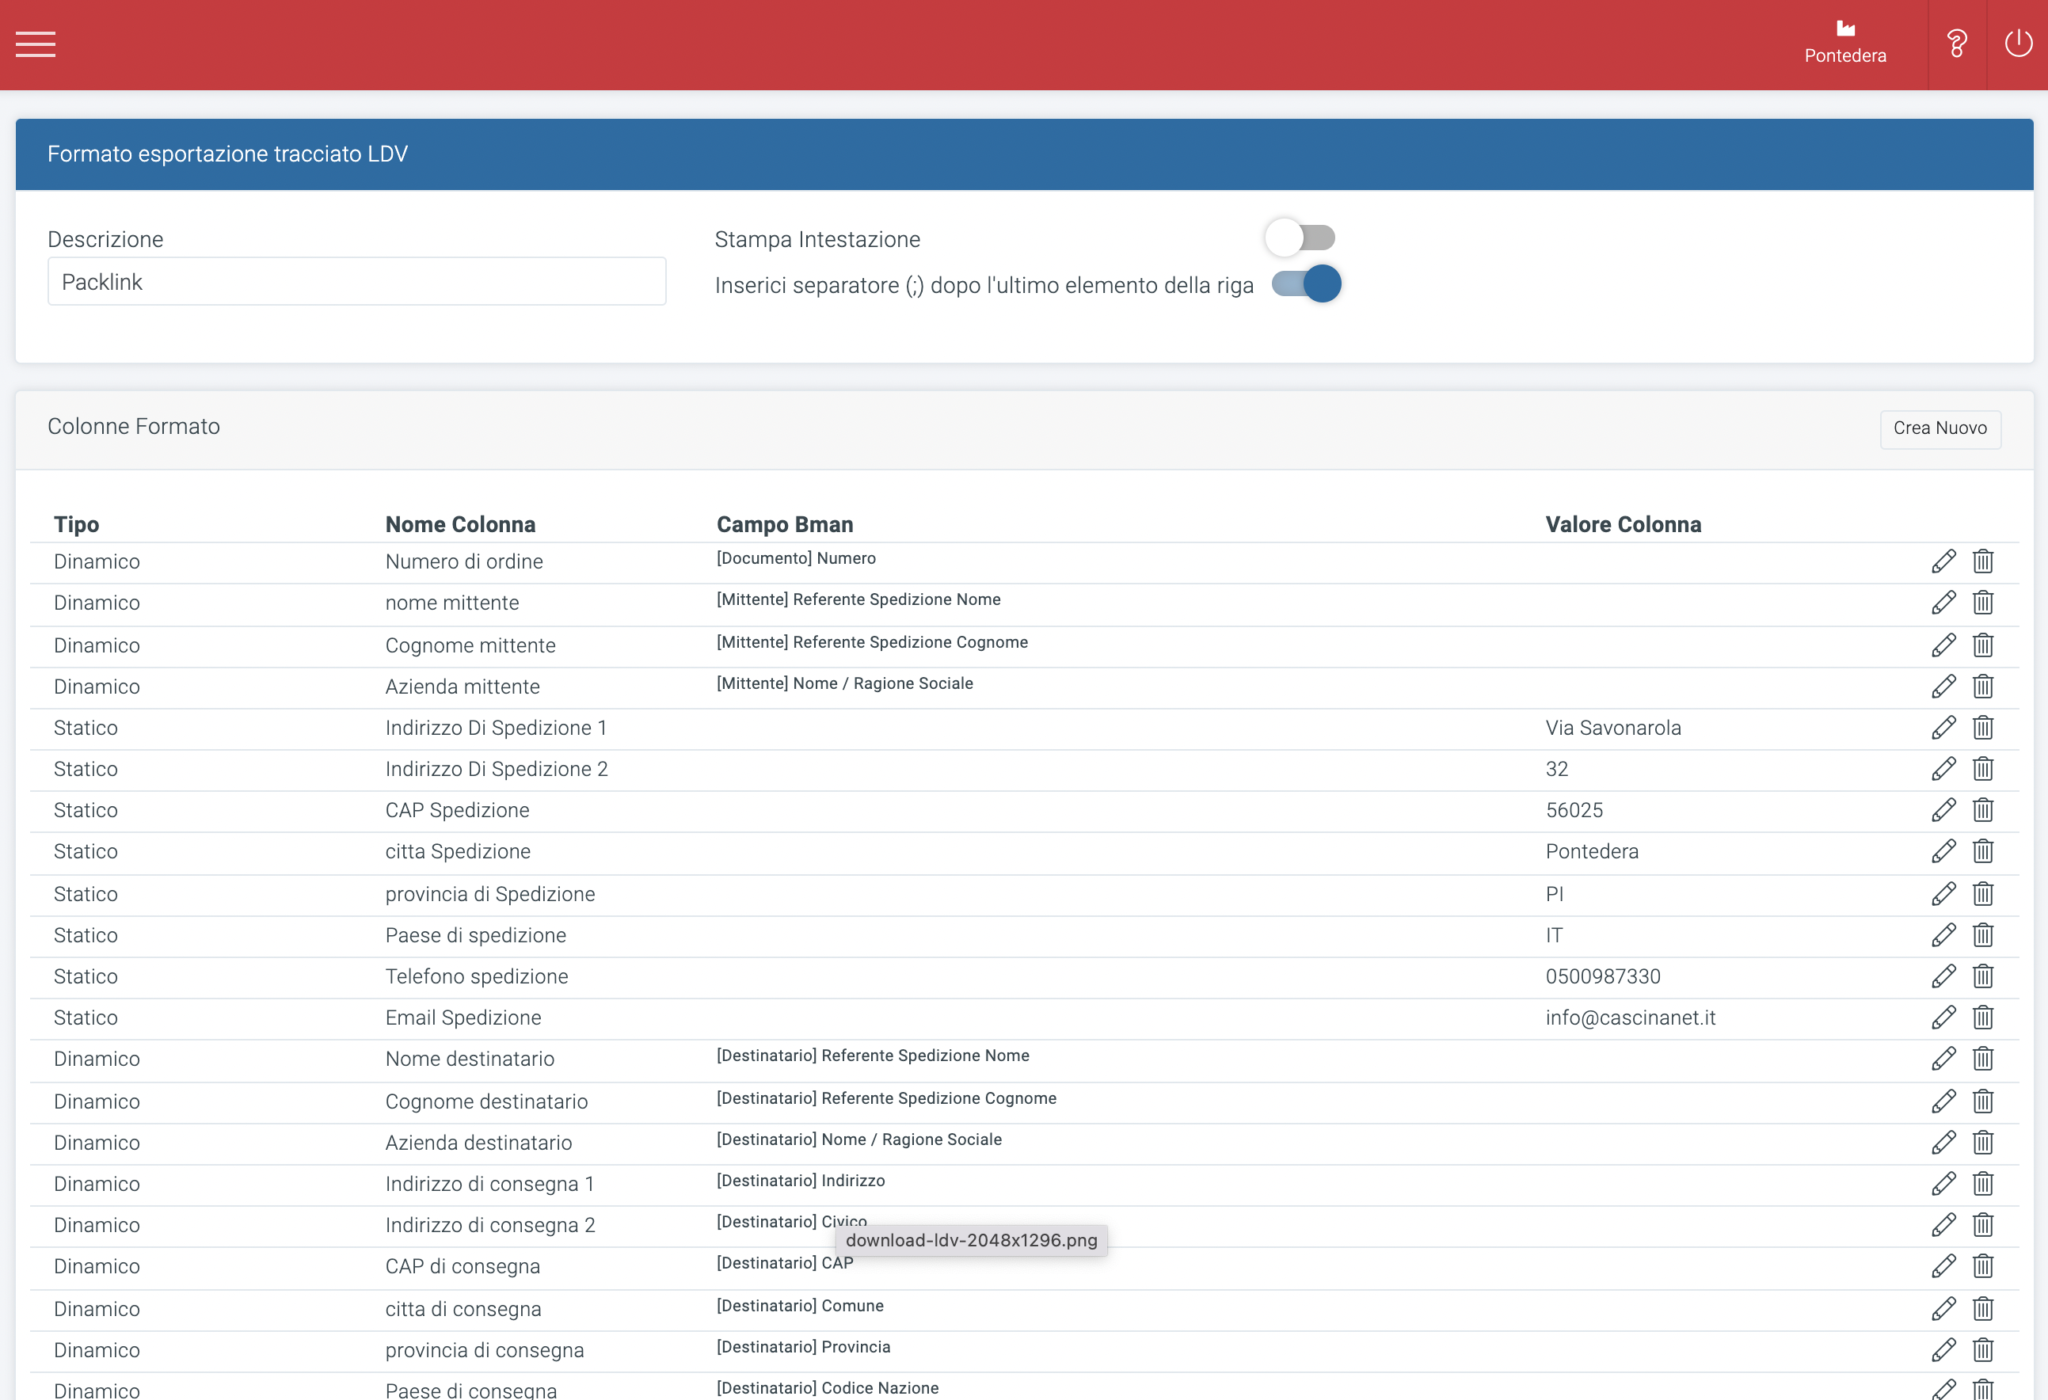This screenshot has height=1400, width=2048.
Task: Edit the Numero di ordine row
Action: point(1943,561)
